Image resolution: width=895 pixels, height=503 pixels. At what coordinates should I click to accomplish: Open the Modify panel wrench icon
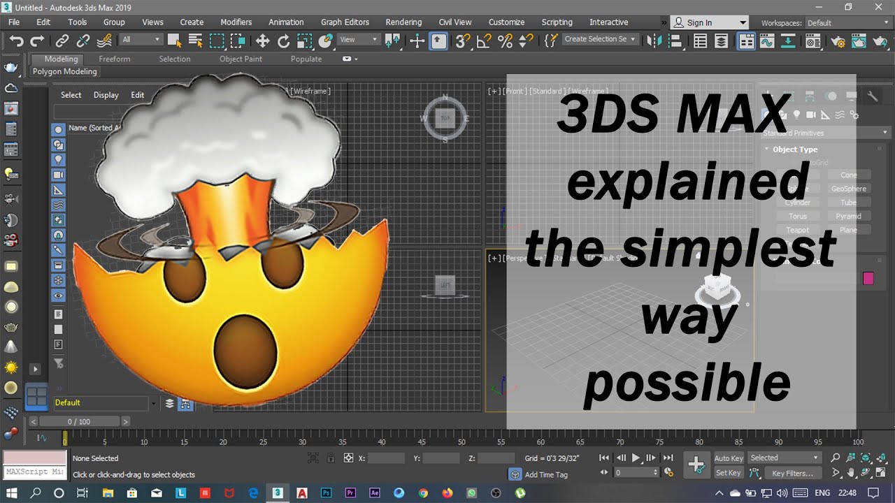[x=872, y=96]
